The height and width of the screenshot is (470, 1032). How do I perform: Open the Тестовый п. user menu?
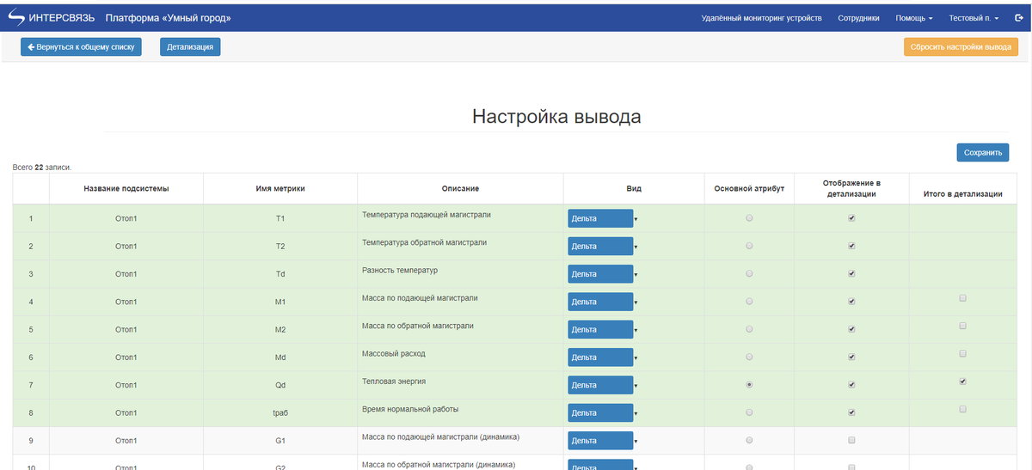coord(974,18)
